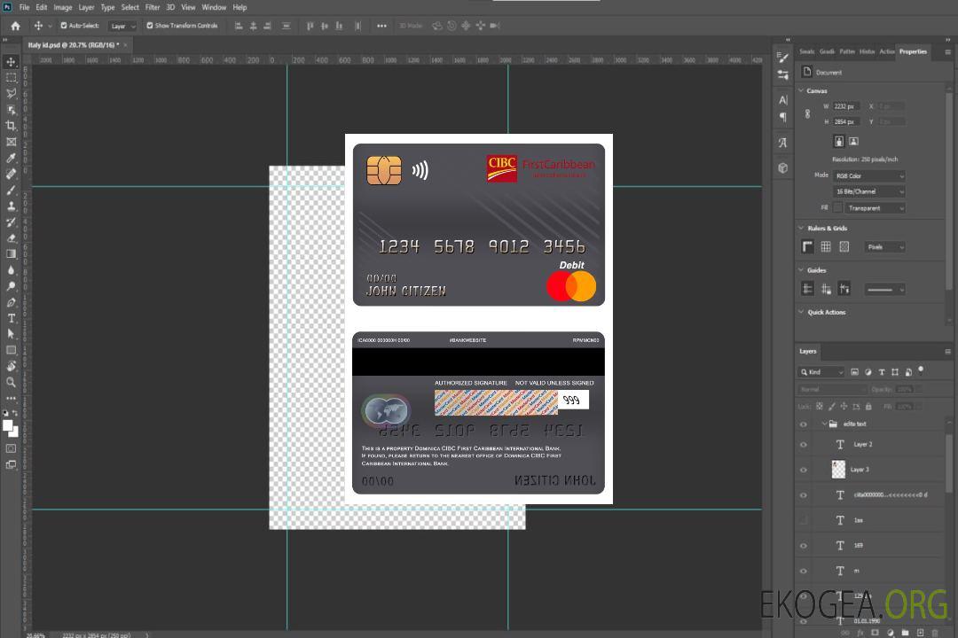Collapse the Rulers & Grids section
Screen dimensions: 958x638
tap(802, 229)
